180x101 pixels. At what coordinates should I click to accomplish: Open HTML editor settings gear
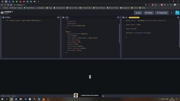tap(3, 17)
